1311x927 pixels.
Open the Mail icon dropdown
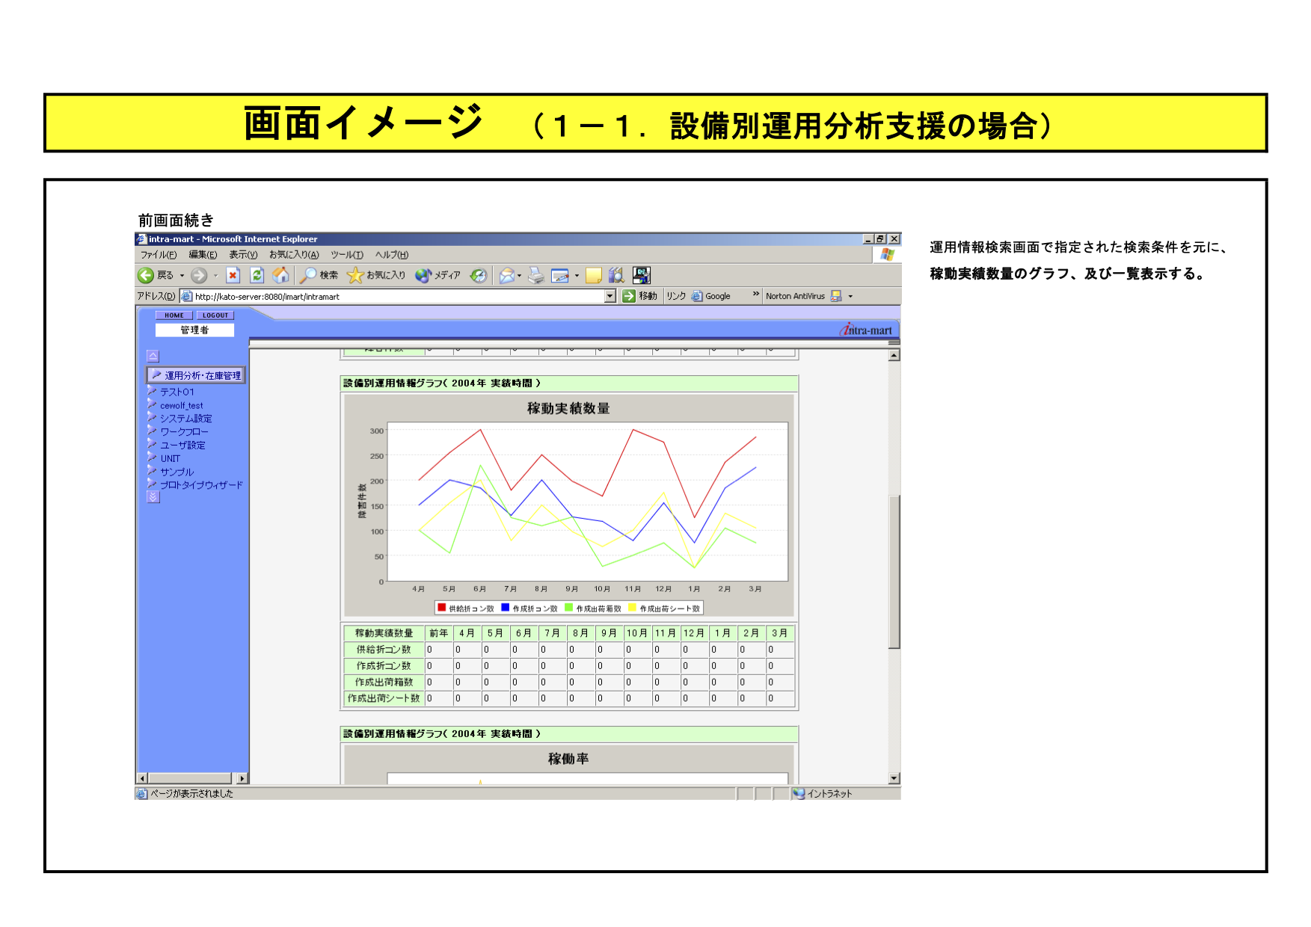(519, 276)
